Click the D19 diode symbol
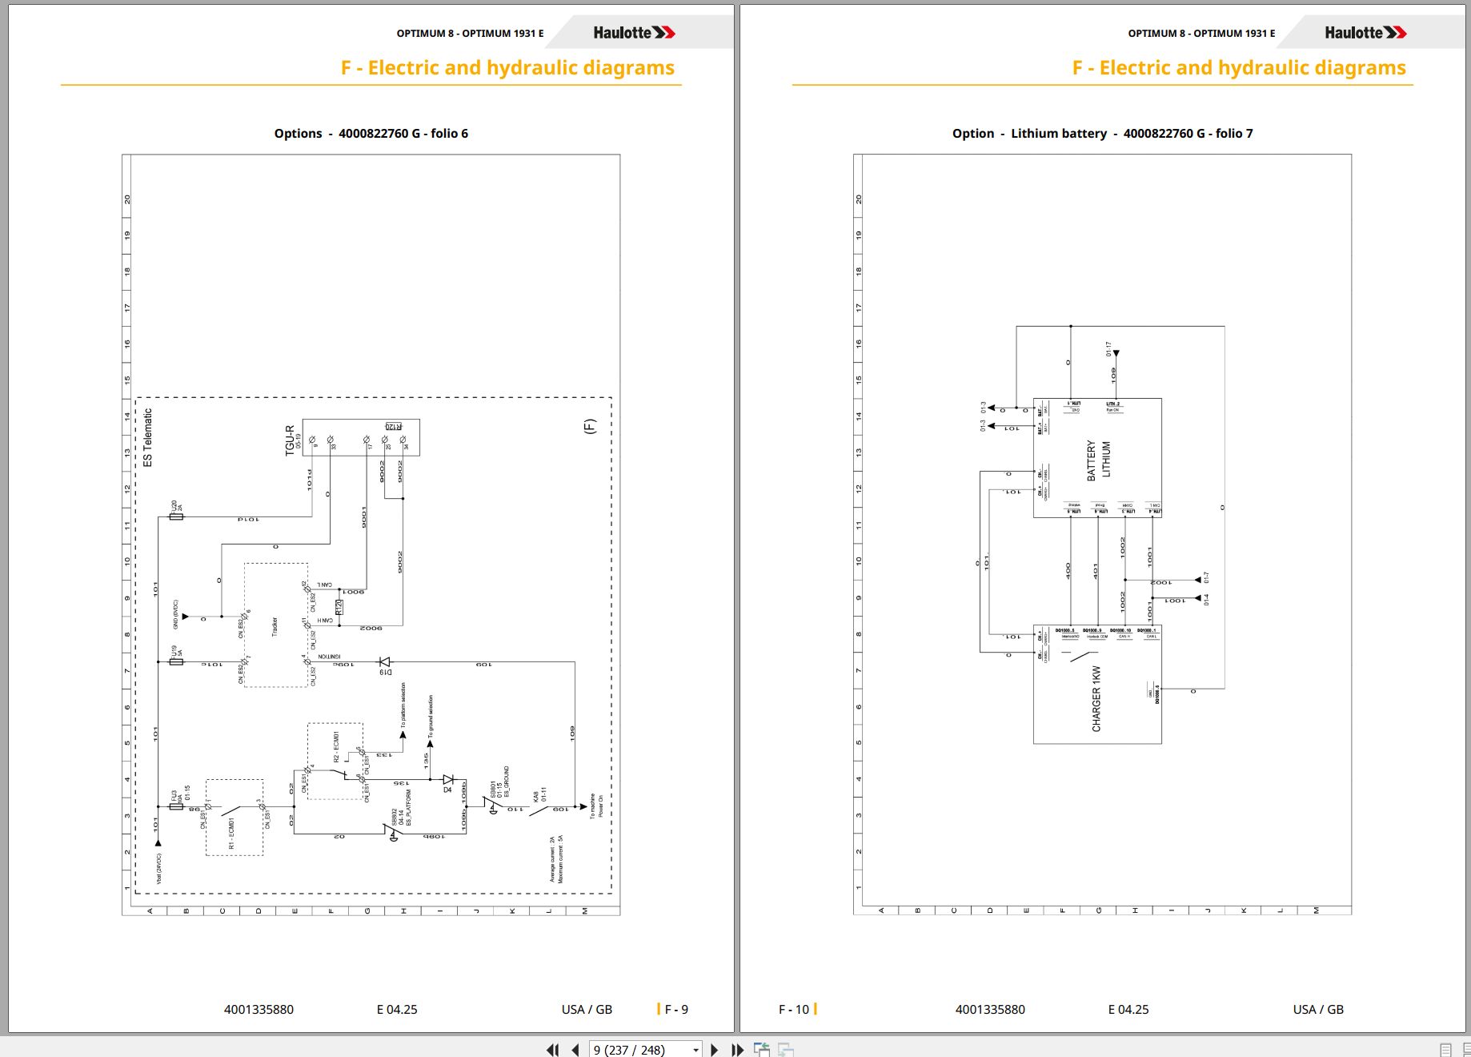1471x1057 pixels. 384,663
